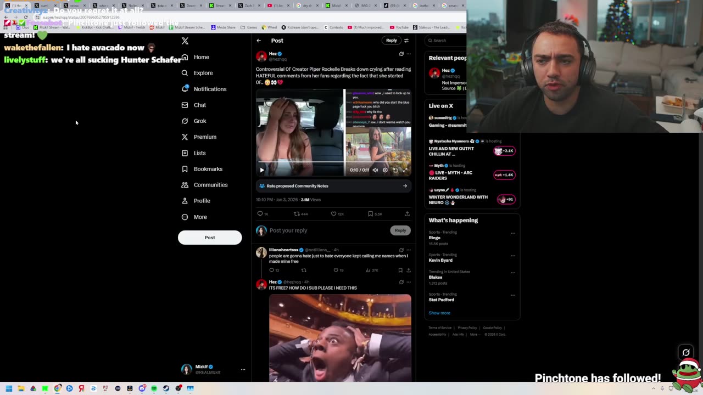The height and width of the screenshot is (395, 703).
Task: Open the Home page from sidebar
Action: [x=196, y=57]
